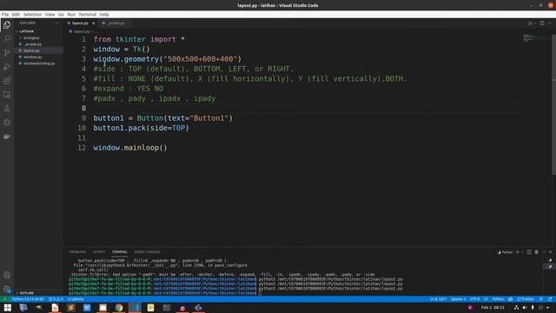Open the Docker whale view
Screen dimensions: 556x313
click(7, 137)
